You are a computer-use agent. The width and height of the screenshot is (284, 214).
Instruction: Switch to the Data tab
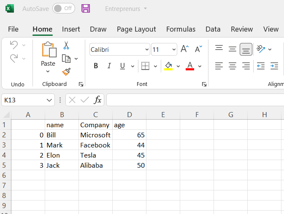[213, 29]
